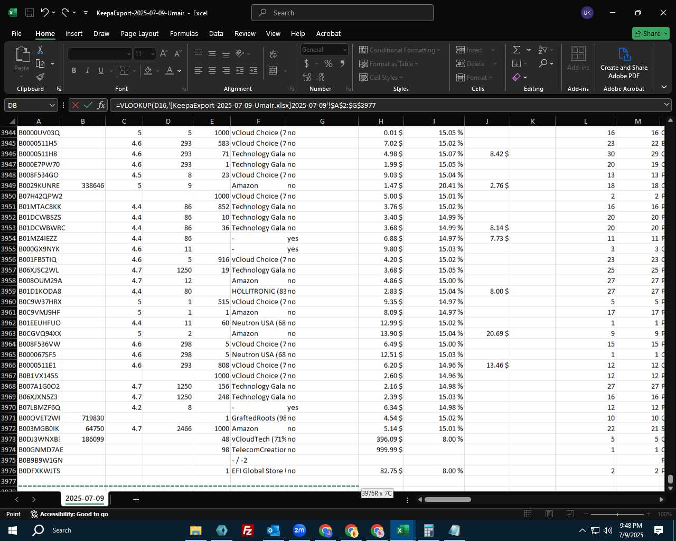Image resolution: width=676 pixels, height=541 pixels.
Task: Click Accessibility: Good to go status
Action: pyautogui.click(x=69, y=514)
